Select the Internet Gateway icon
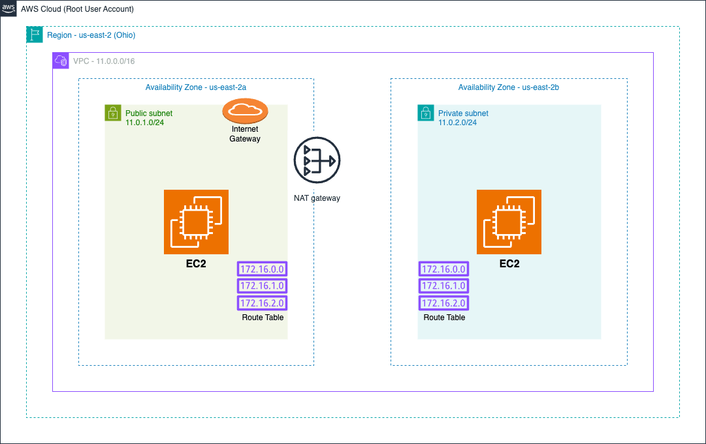The image size is (706, 444). tap(246, 111)
